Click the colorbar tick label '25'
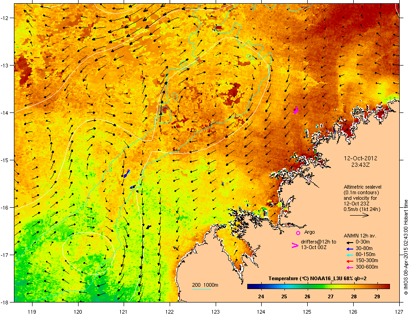Image resolution: width=409 pixels, height=316 pixels. coord(284,296)
